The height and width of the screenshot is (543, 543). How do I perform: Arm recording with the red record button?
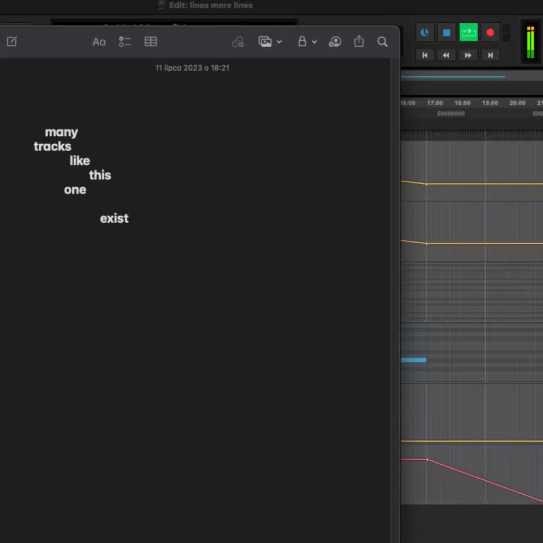[x=490, y=32]
